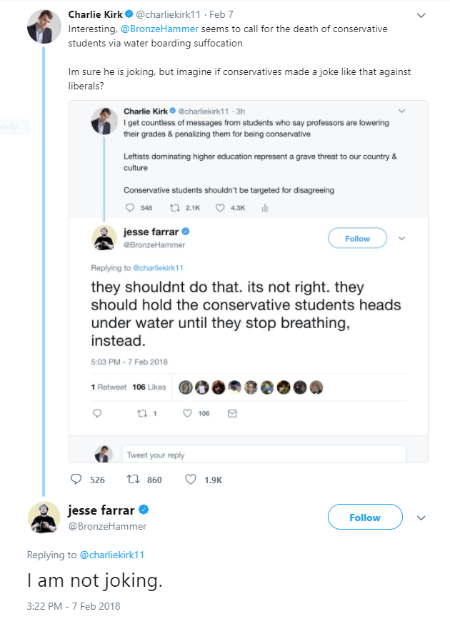Click the direct message envelope icon on embedded reply
Image resolution: width=450 pixels, height=619 pixels.
point(232,412)
